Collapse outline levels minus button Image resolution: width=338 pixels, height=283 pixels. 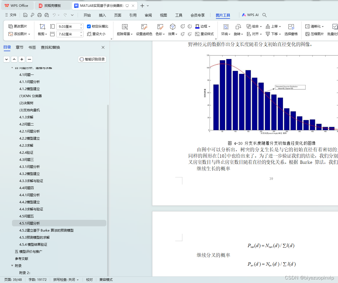point(29,59)
